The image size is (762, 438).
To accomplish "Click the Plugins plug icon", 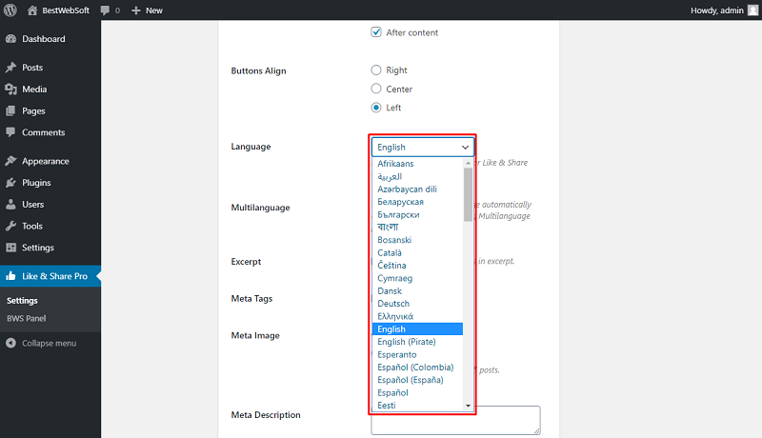I will (10, 183).
